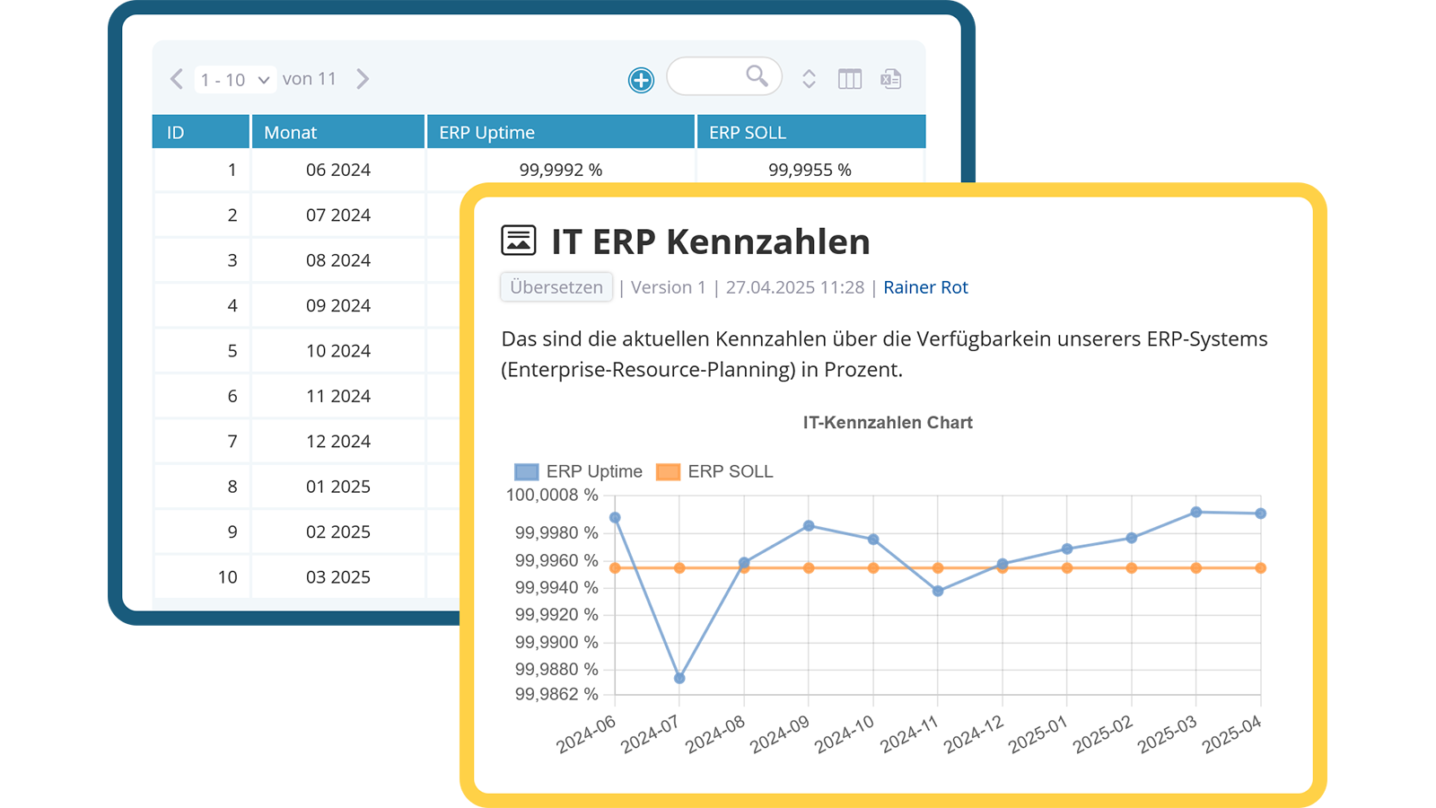Toggle ERP SOLL legend entry
Screen dimensions: 1436x808
[x=714, y=471]
